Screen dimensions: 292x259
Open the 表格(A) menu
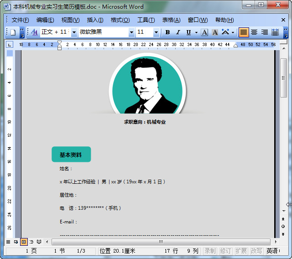171,20
